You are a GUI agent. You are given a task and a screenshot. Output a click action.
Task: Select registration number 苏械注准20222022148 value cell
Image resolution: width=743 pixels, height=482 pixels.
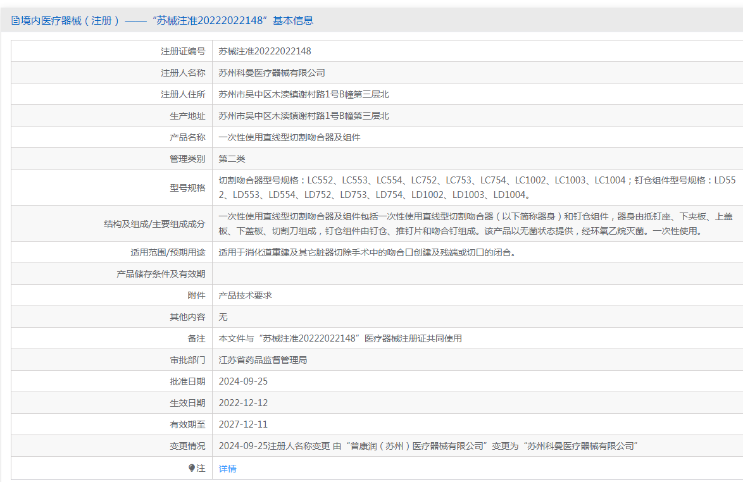pyautogui.click(x=265, y=51)
